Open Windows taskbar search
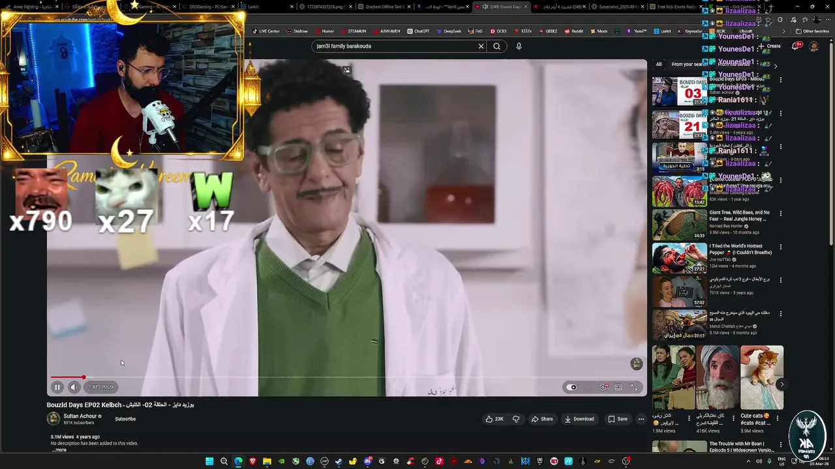This screenshot has width=835, height=469. point(224,461)
